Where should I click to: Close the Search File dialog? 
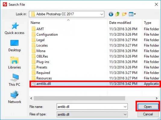(156, 4)
